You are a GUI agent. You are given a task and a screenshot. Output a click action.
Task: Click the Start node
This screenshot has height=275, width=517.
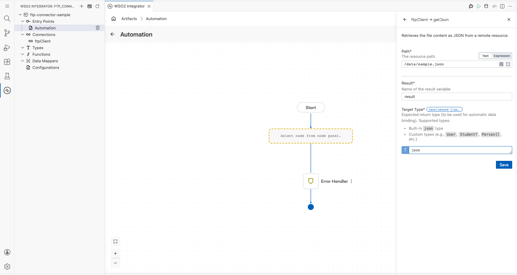[x=311, y=108]
